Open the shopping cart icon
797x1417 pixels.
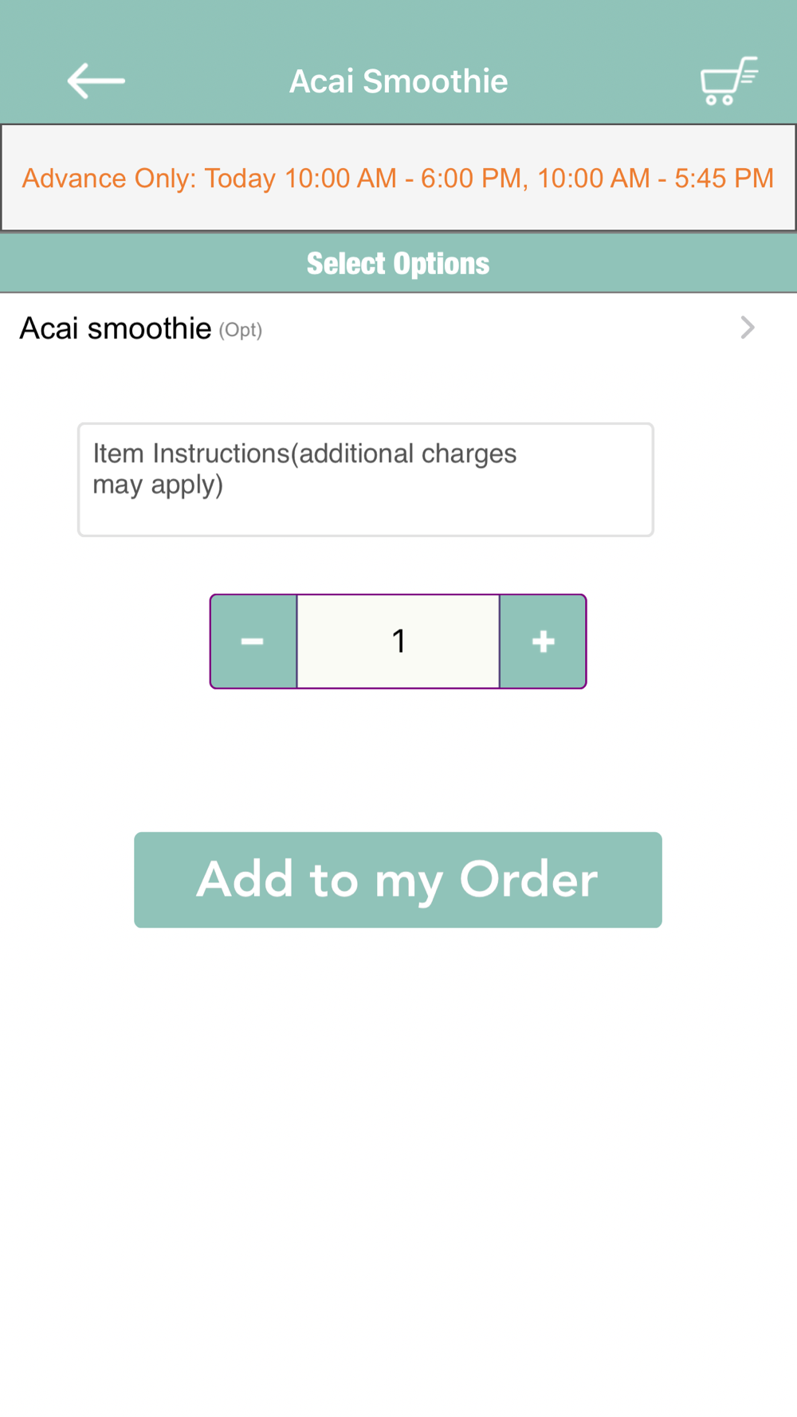(728, 81)
